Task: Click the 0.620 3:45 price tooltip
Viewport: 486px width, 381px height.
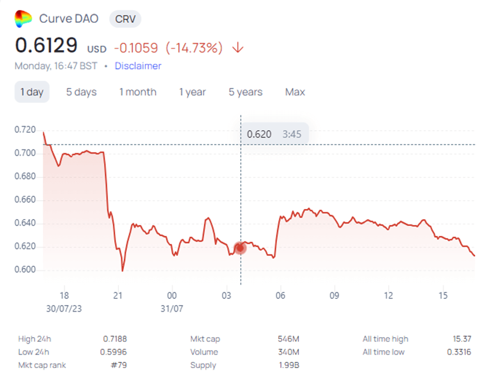Action: tap(275, 134)
